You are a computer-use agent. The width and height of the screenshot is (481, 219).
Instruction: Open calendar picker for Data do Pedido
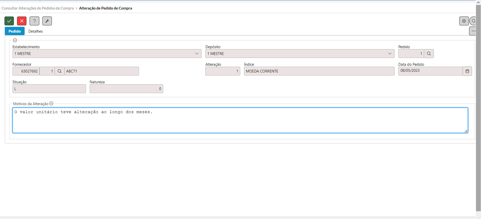467,71
